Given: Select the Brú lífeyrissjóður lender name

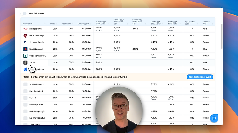Looking at the screenshot, I should pos(37,118).
